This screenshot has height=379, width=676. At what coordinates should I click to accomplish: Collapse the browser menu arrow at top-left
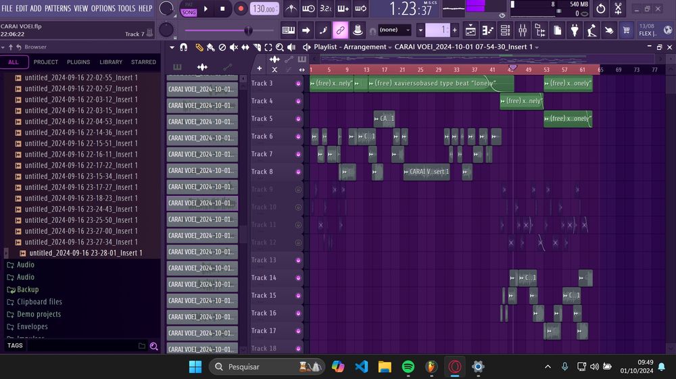pyautogui.click(x=3, y=47)
